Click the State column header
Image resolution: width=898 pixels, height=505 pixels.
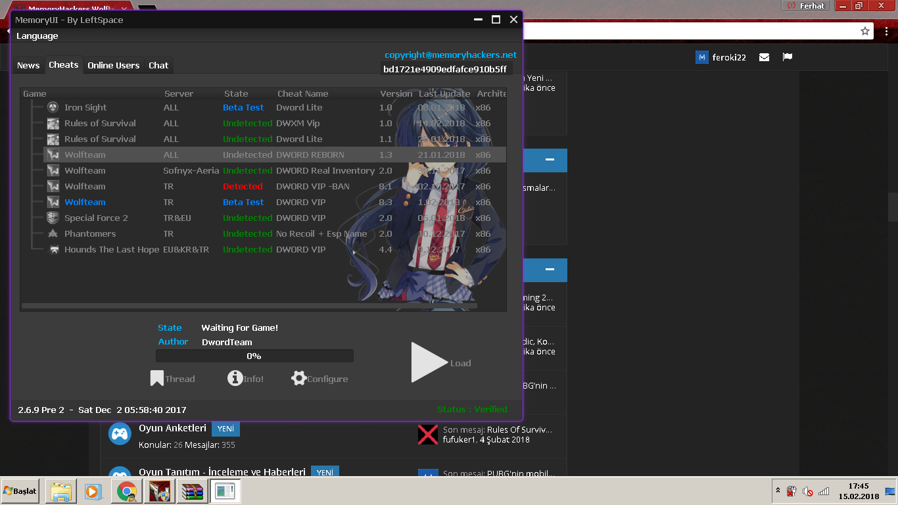coord(236,93)
